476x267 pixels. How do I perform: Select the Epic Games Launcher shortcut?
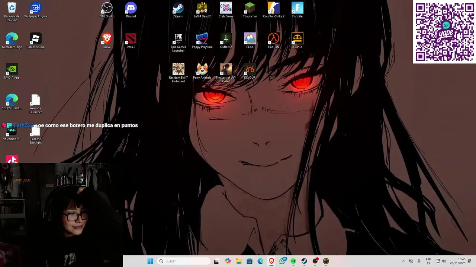coord(178,43)
